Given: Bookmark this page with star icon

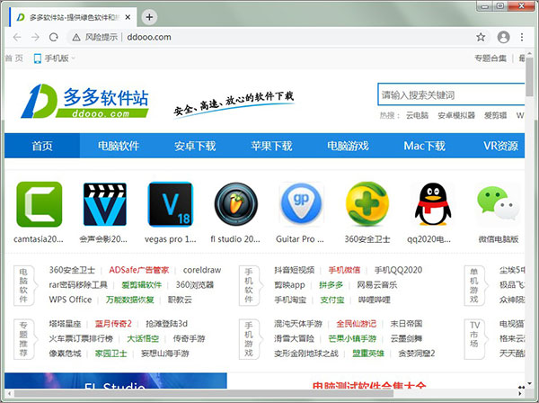Looking at the screenshot, I should point(481,37).
